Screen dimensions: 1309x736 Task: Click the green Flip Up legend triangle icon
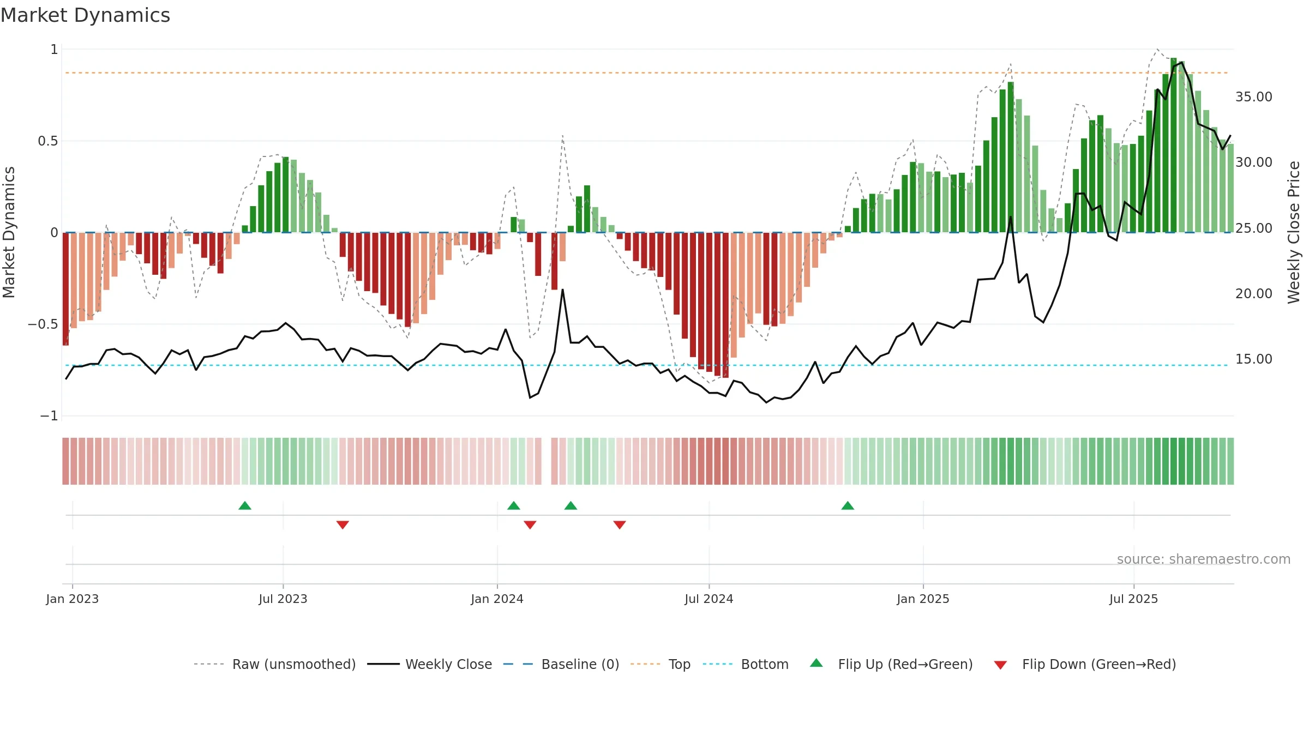point(816,663)
